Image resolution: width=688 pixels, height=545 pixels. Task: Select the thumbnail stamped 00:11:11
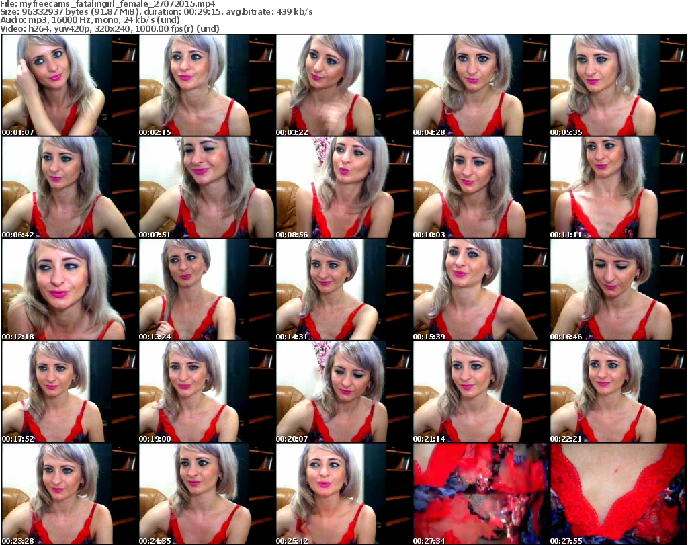pos(618,187)
